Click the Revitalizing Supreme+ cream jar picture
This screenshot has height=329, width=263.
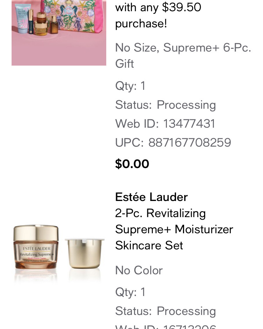pyautogui.click(x=36, y=247)
